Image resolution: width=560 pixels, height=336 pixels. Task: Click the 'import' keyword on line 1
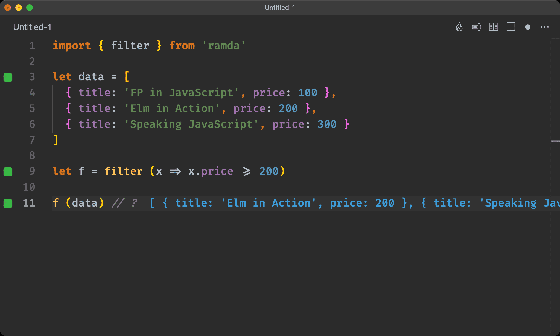pyautogui.click(x=72, y=46)
